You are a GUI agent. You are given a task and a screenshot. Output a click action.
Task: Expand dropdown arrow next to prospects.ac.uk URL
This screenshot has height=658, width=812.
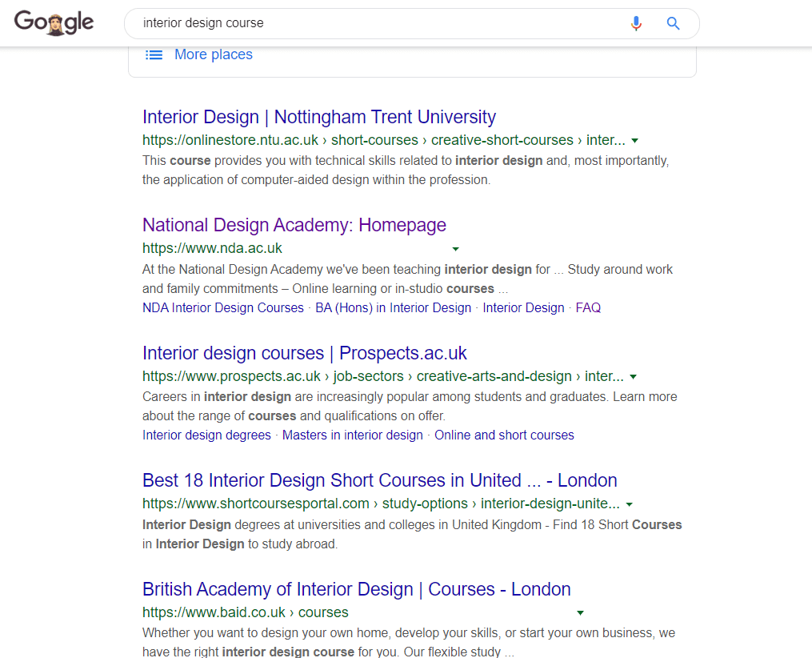(x=633, y=377)
